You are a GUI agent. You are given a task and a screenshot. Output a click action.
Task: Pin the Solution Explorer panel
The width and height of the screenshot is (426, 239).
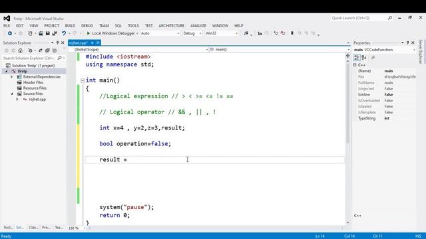(57, 42)
